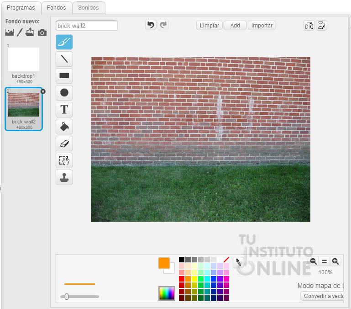
Task: Select the Ellipse tool
Action: [x=64, y=93]
